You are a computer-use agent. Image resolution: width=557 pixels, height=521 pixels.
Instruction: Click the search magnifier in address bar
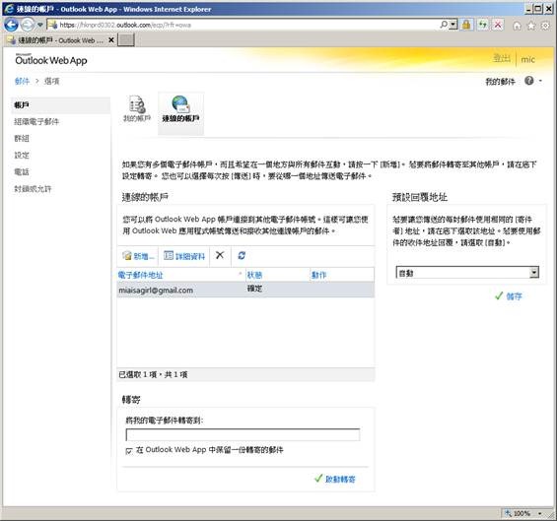[x=444, y=25]
